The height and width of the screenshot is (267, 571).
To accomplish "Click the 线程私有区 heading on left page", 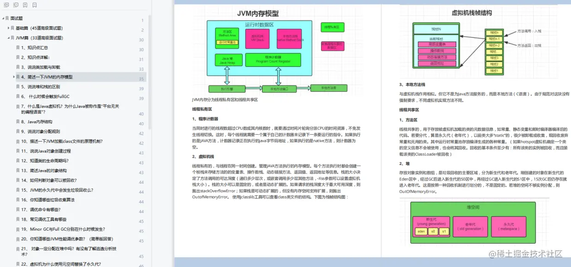I will (x=202, y=109).
